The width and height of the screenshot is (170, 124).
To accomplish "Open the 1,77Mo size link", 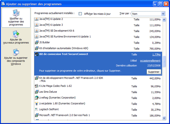I will click(156, 55).
